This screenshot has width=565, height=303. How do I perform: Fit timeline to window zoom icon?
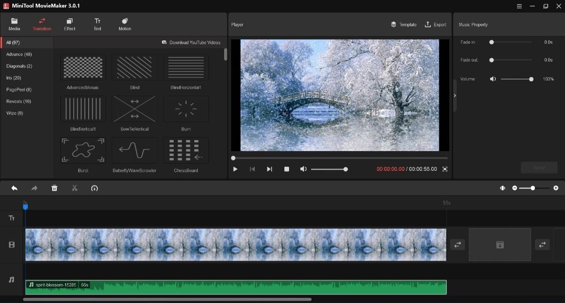click(x=502, y=188)
